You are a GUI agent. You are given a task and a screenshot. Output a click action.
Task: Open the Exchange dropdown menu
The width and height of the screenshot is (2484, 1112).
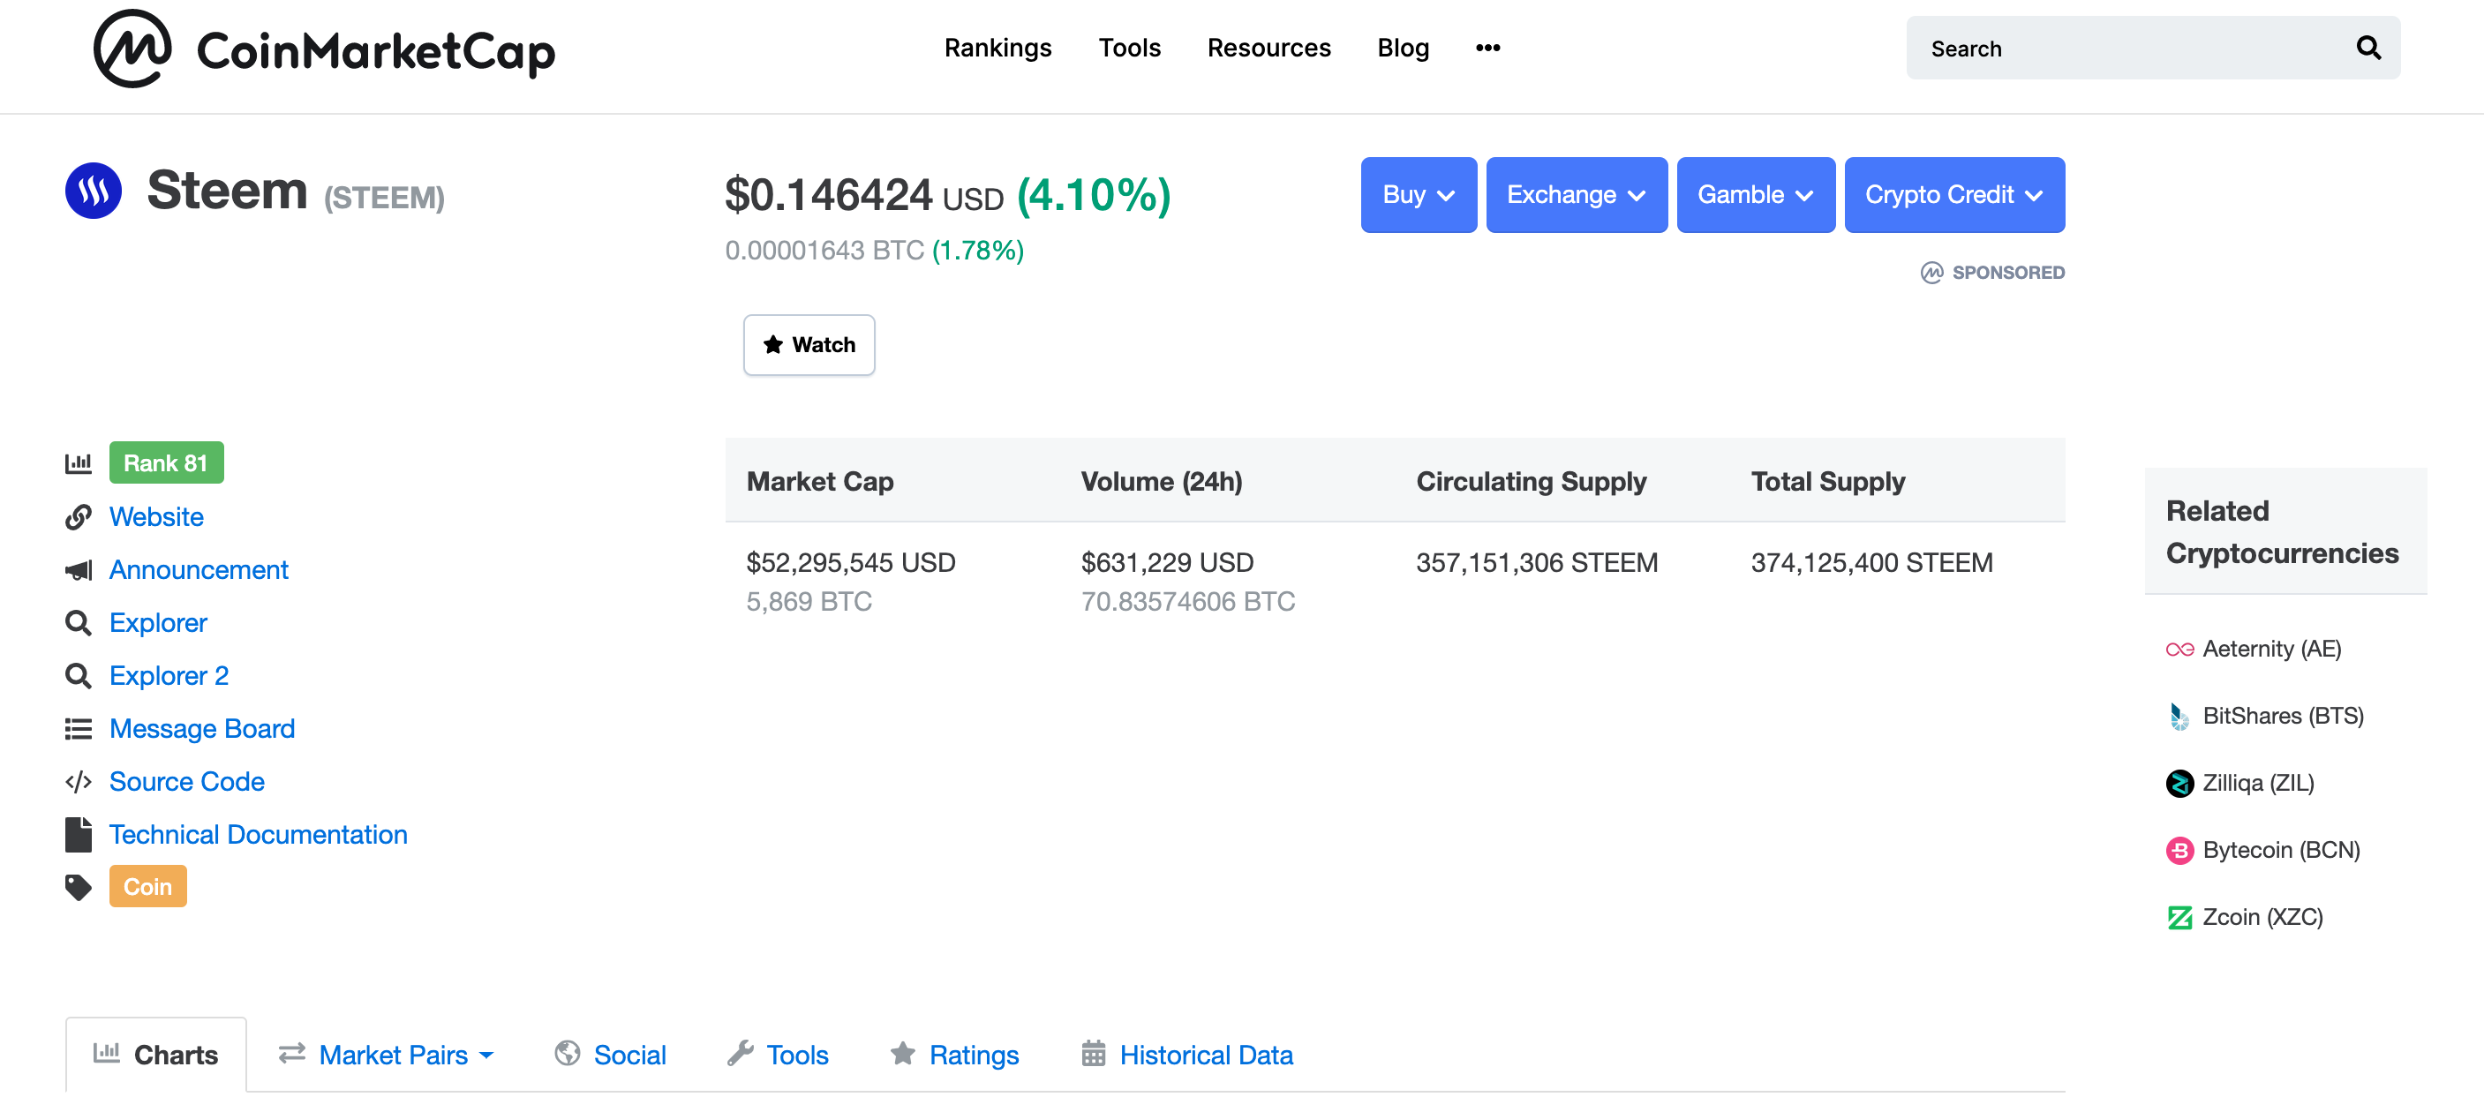click(x=1576, y=195)
